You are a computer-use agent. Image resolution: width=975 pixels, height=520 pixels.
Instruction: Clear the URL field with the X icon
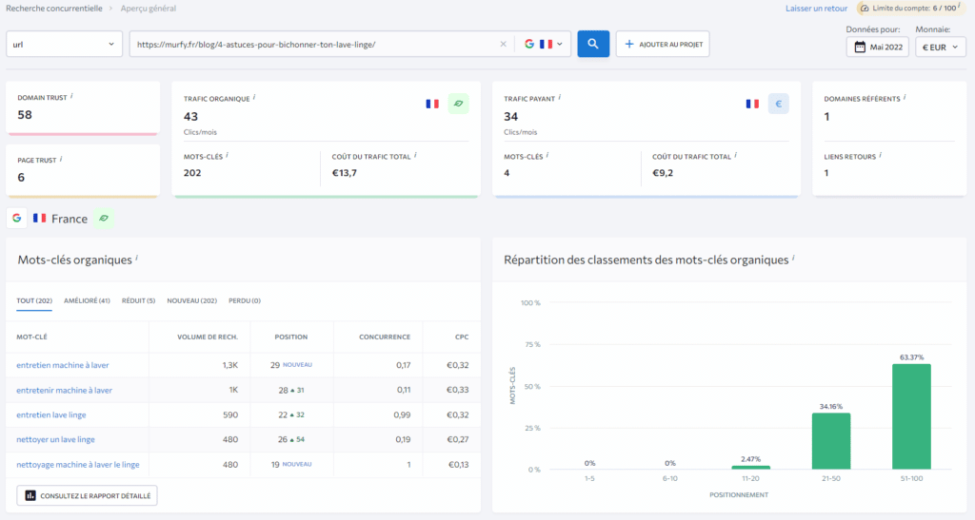504,44
